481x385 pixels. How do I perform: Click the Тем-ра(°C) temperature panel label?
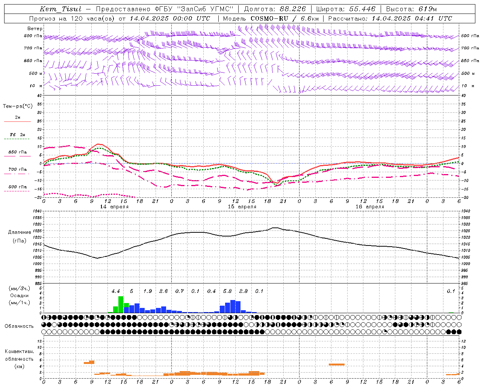tap(18, 106)
